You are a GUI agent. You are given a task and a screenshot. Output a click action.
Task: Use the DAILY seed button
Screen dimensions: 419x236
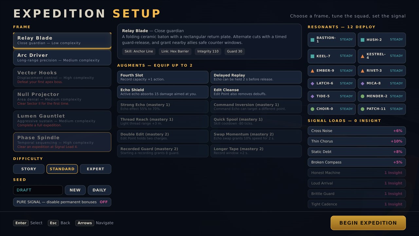click(x=99, y=190)
